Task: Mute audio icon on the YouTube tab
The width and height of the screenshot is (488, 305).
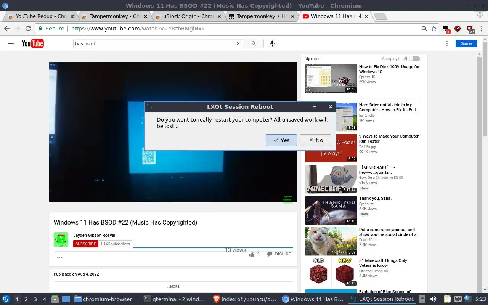Action: tap(360, 16)
